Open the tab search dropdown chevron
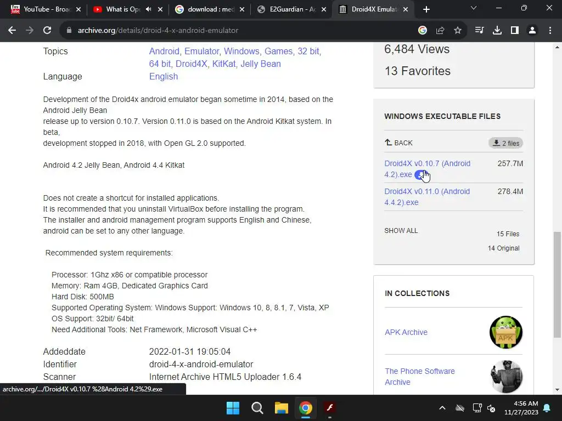 pyautogui.click(x=474, y=8)
